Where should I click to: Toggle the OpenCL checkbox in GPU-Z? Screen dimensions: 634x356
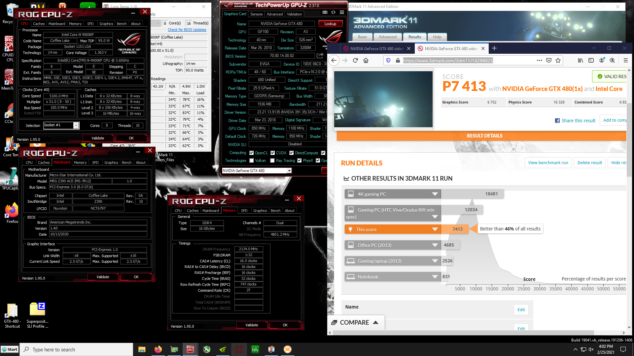252,153
